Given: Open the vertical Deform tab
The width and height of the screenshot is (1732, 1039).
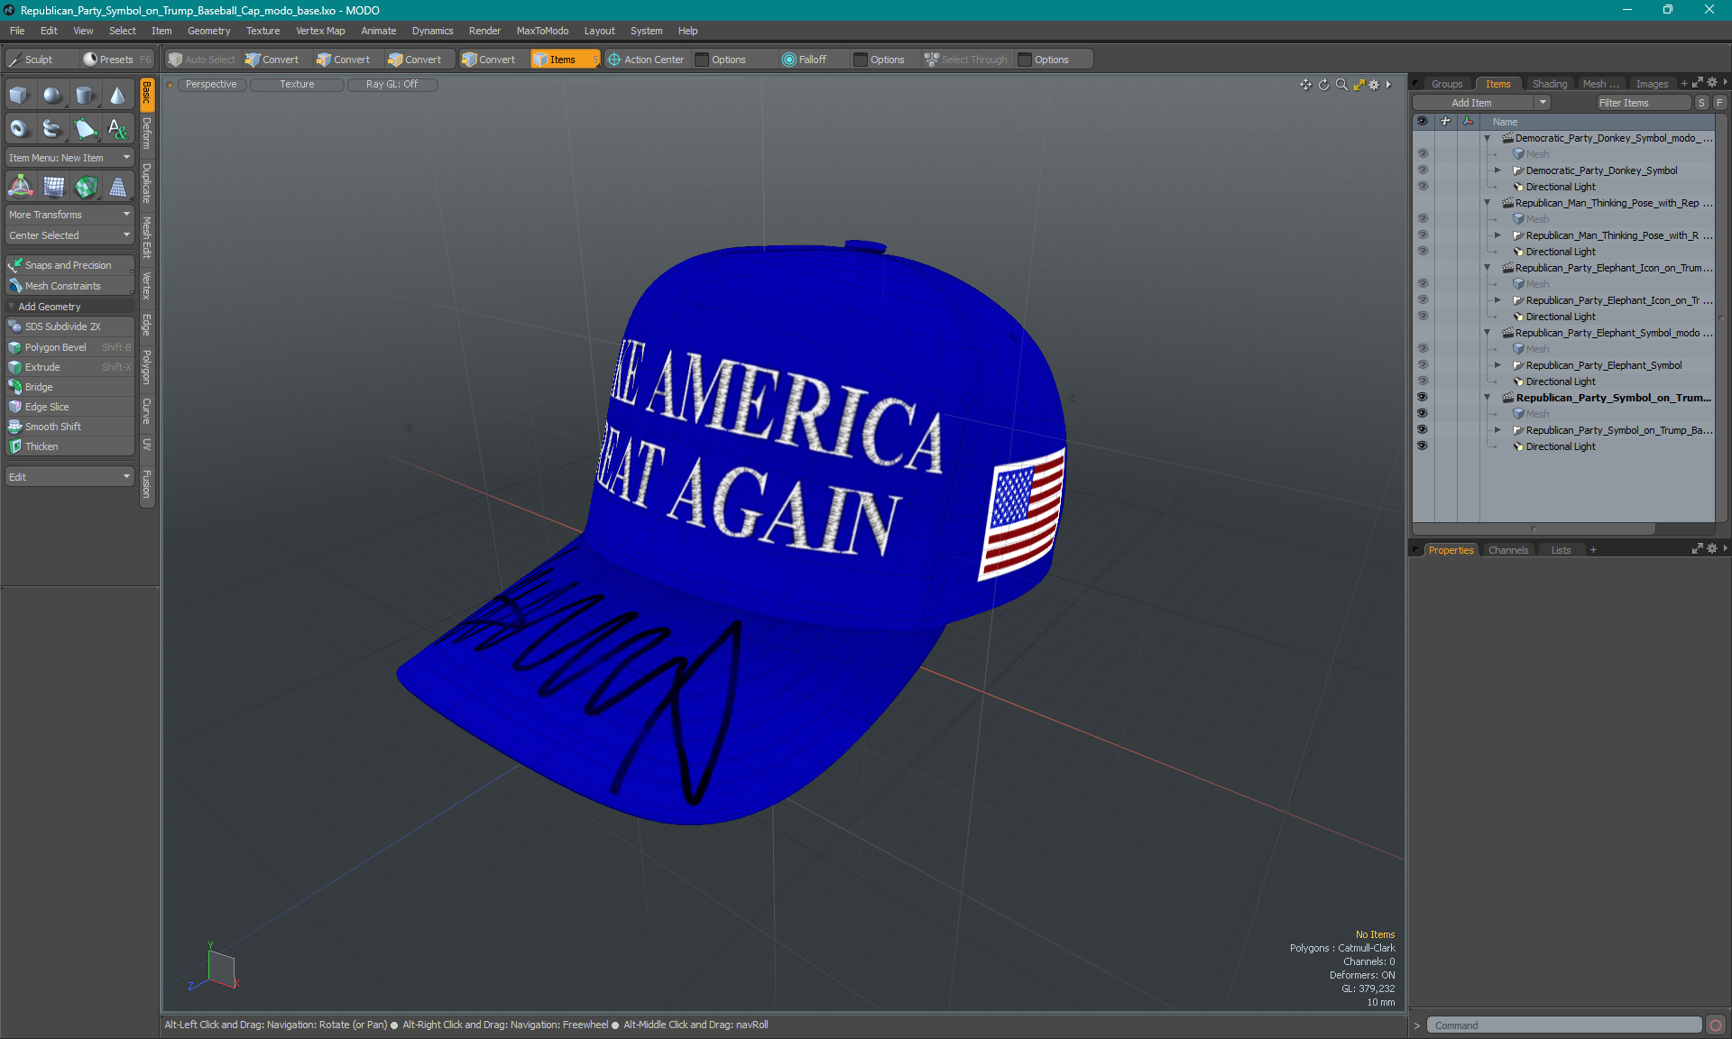Looking at the screenshot, I should (147, 133).
